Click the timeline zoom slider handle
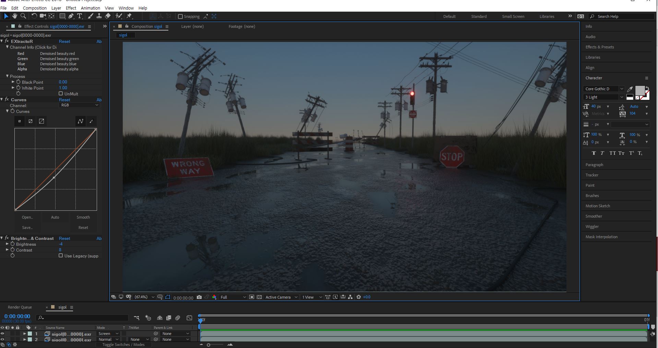 point(208,345)
